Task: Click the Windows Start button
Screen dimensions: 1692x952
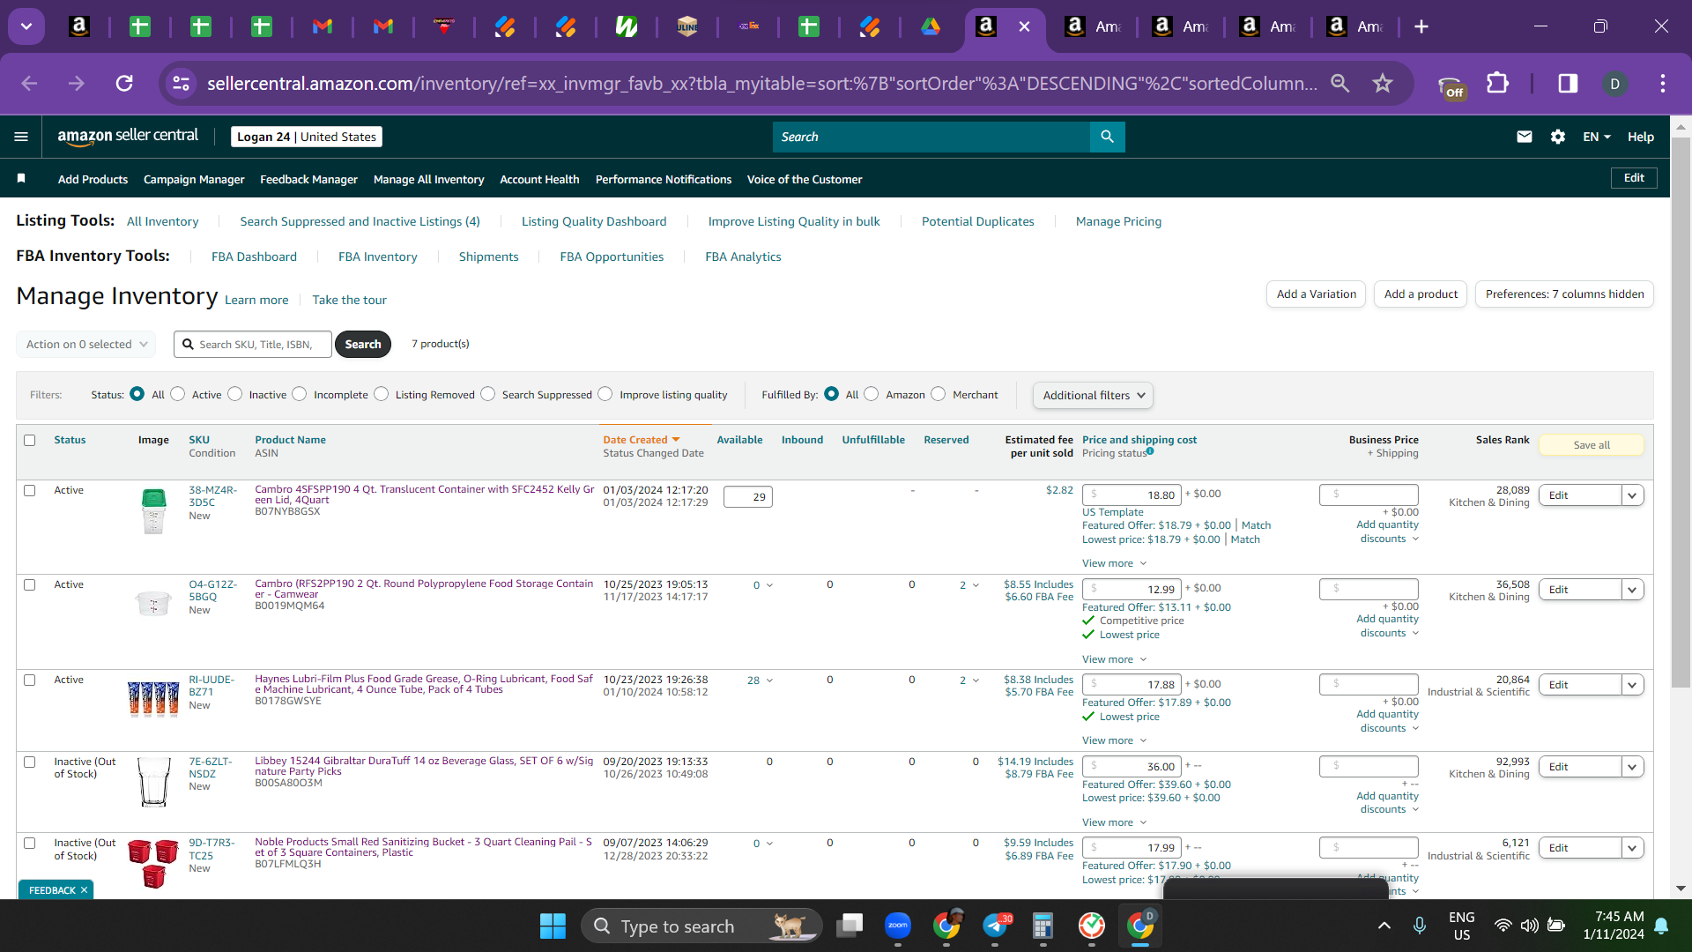Action: pos(553,926)
